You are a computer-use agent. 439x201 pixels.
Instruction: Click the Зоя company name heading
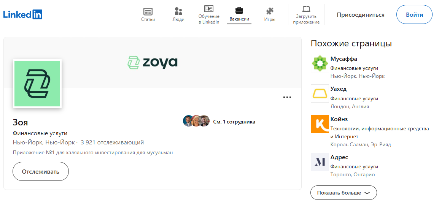[x=21, y=122]
